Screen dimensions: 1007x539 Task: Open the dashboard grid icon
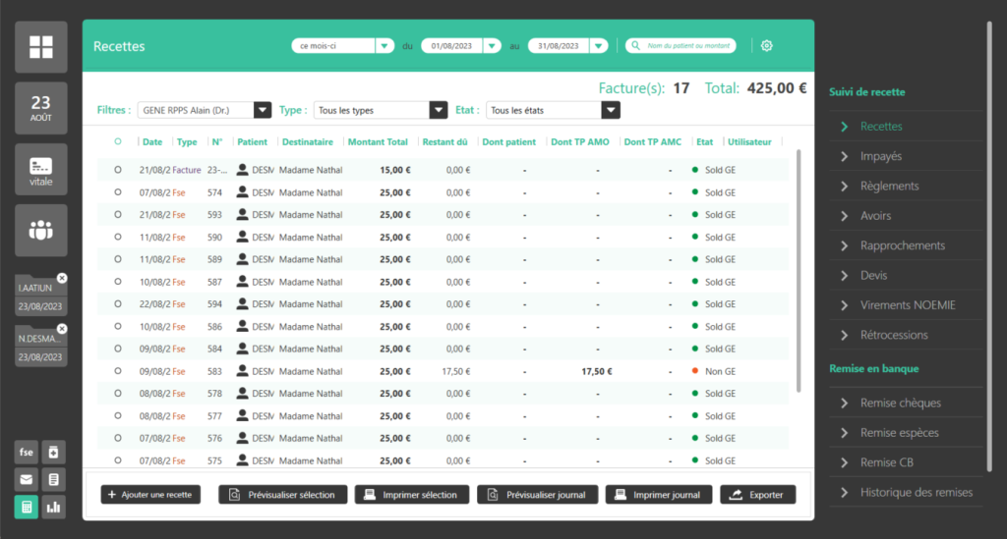pyautogui.click(x=41, y=47)
